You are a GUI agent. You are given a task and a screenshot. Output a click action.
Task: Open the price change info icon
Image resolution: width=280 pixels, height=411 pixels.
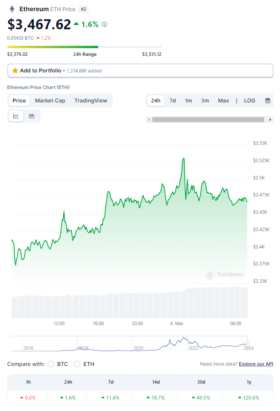[105, 24]
